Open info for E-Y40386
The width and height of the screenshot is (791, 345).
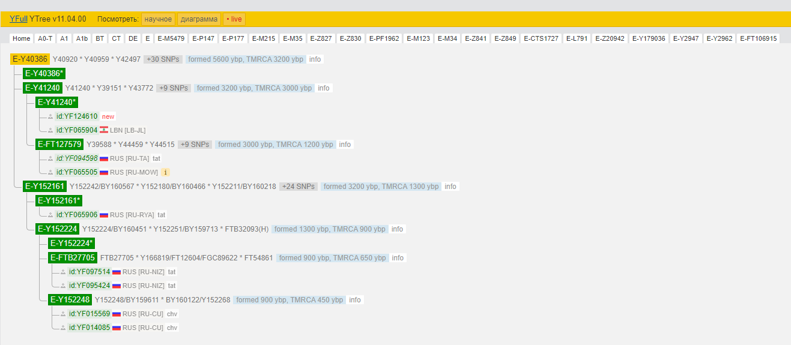315,59
